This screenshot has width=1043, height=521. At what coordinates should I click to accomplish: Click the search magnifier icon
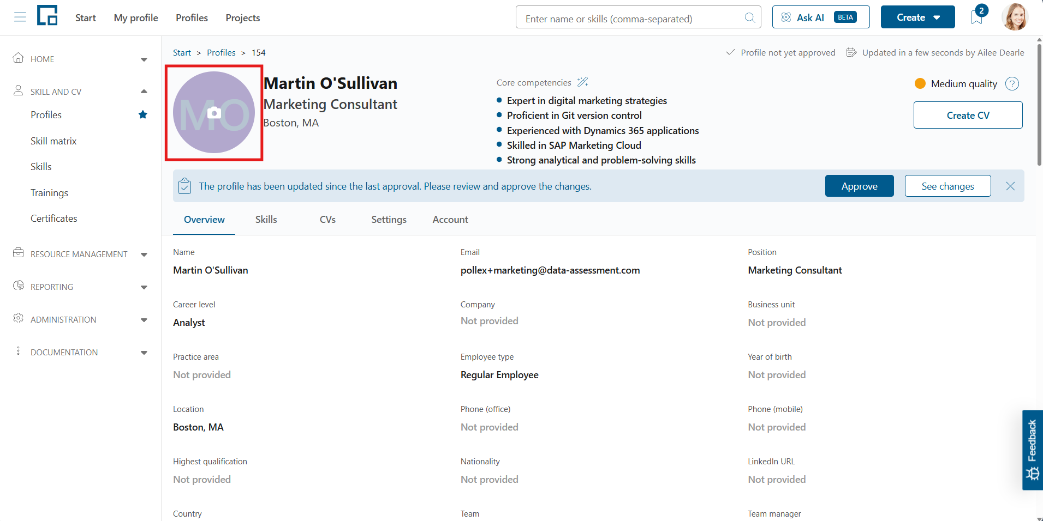[x=750, y=18]
